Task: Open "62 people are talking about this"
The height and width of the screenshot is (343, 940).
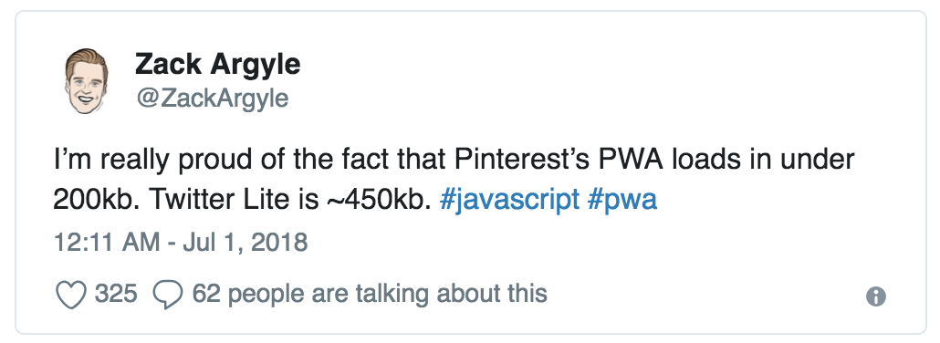Action: click(370, 294)
